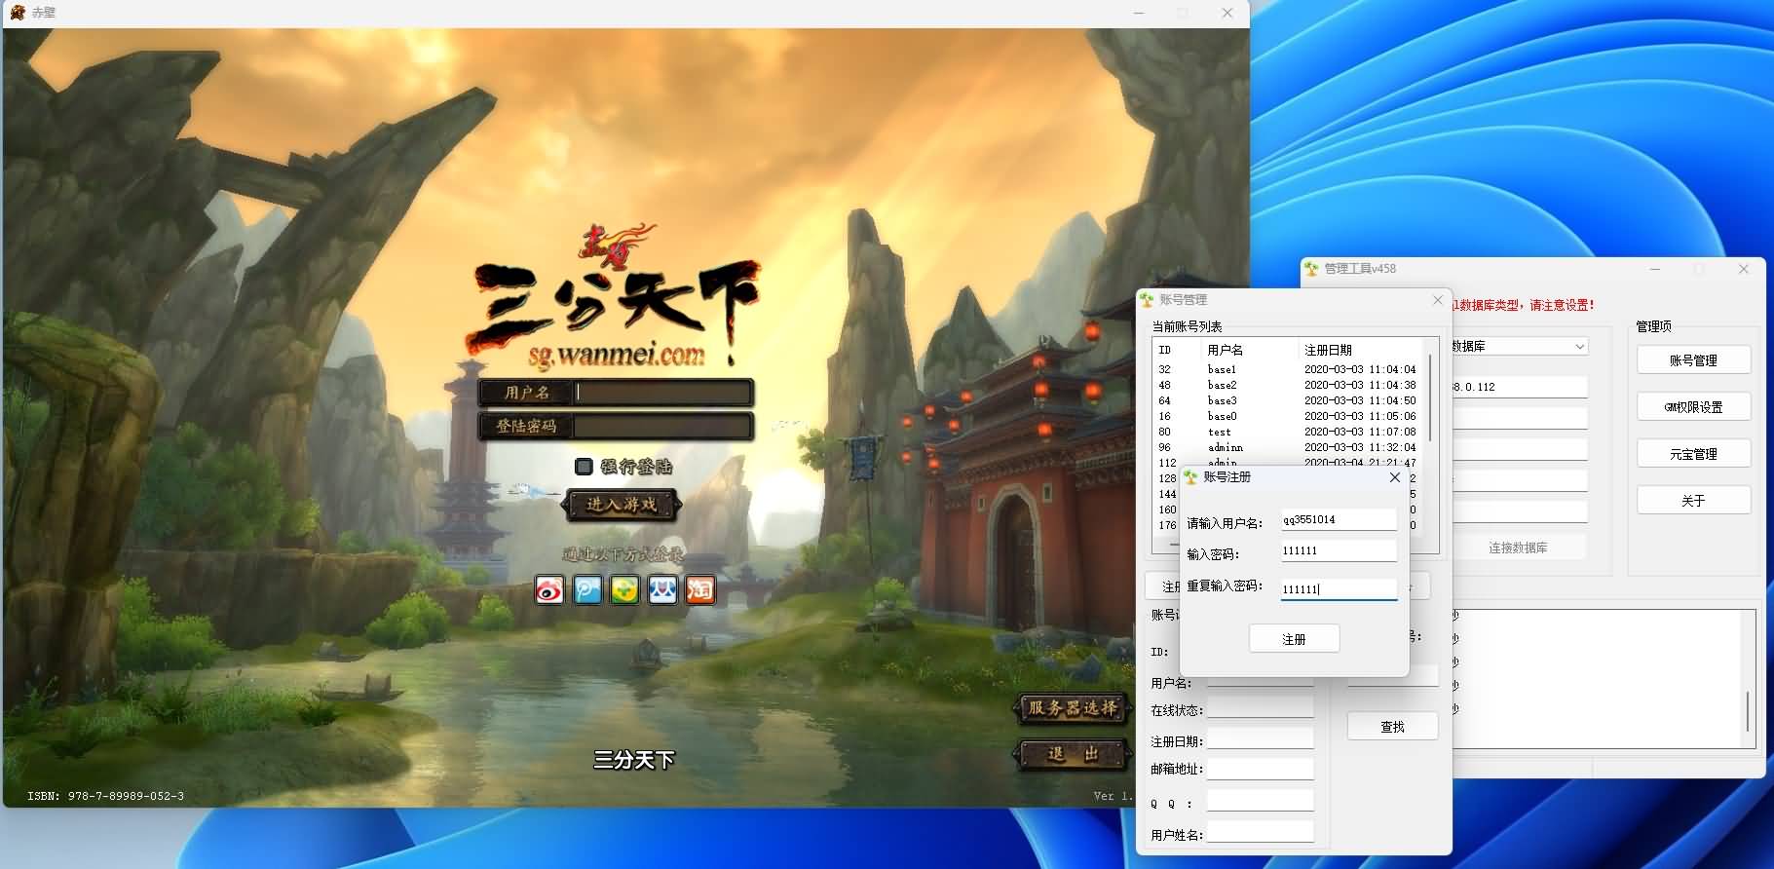Close the 账号注册 dialog with its X
The width and height of the screenshot is (1774, 869).
[1394, 477]
